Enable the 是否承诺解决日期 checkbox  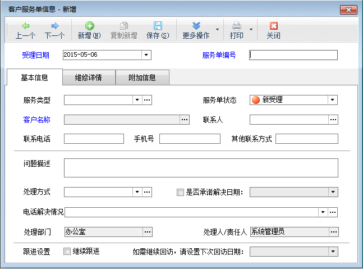pyautogui.click(x=180, y=192)
